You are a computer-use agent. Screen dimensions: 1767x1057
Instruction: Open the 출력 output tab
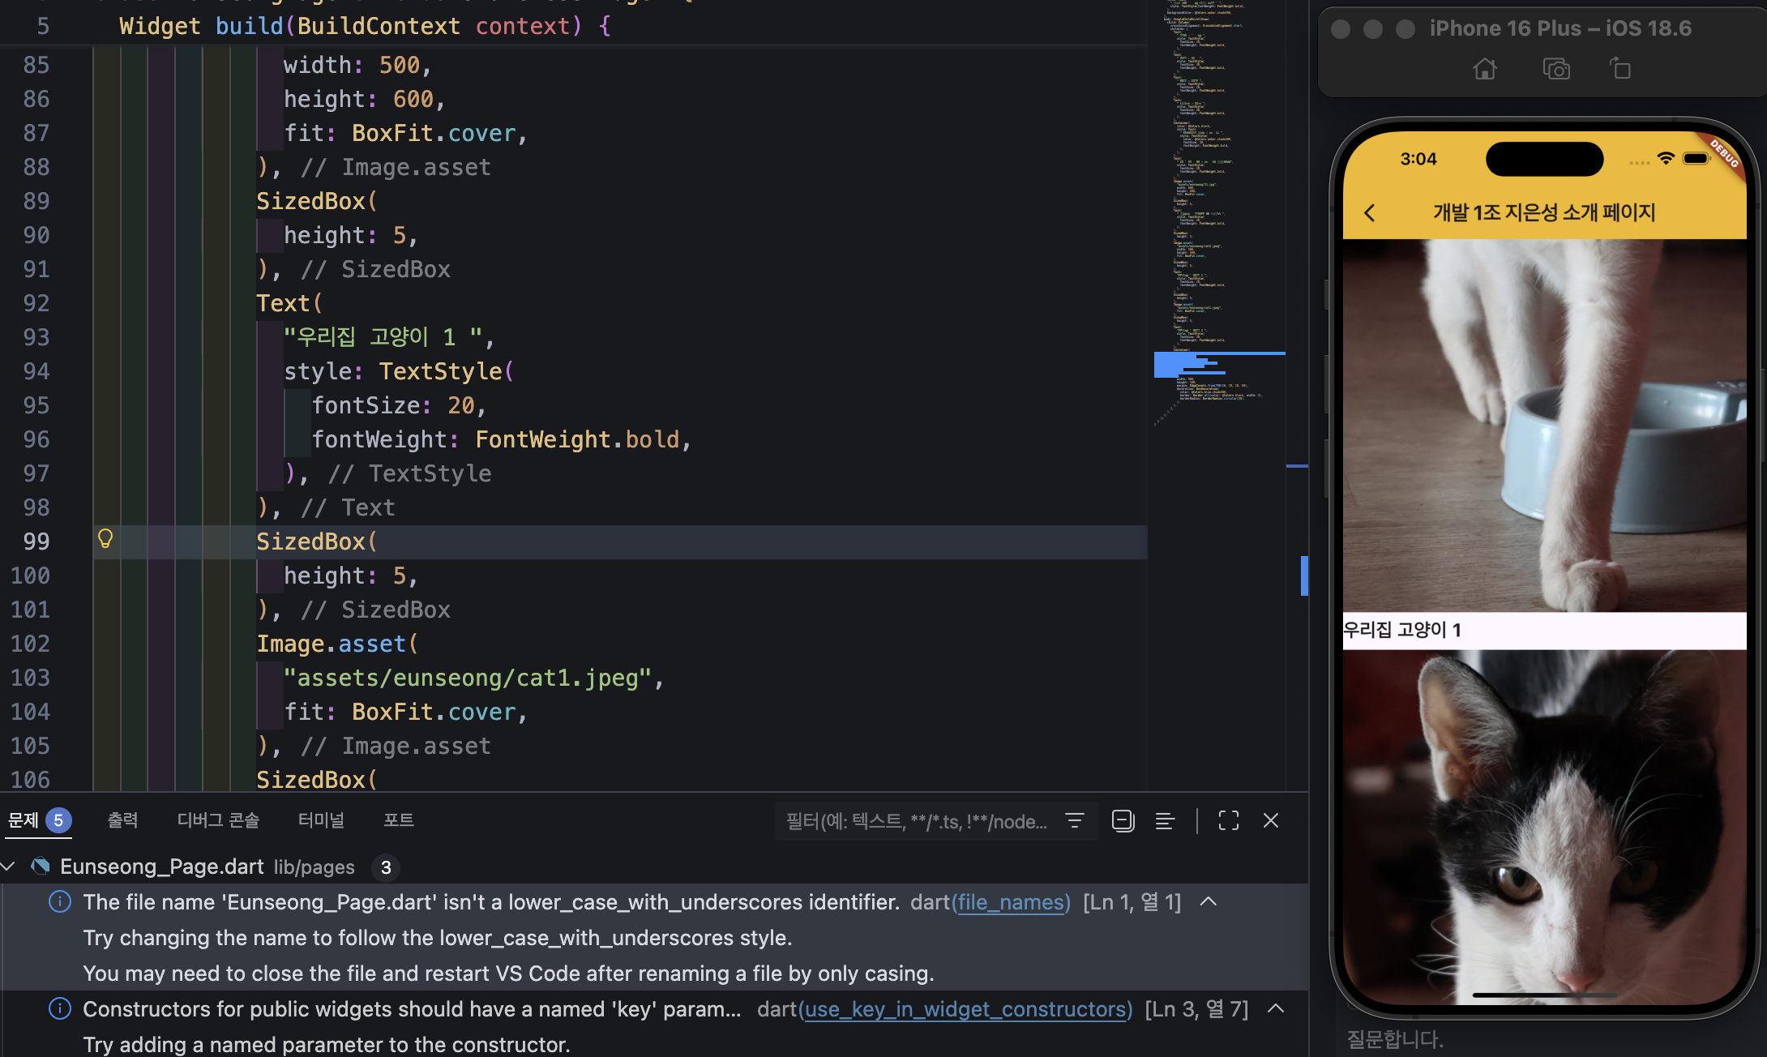(x=122, y=820)
